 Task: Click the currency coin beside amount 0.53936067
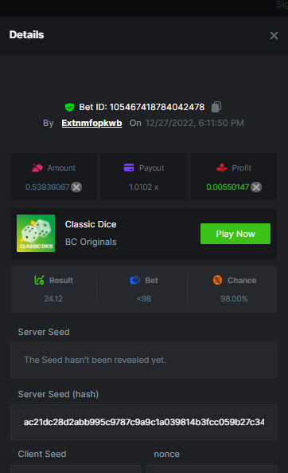[x=76, y=187]
